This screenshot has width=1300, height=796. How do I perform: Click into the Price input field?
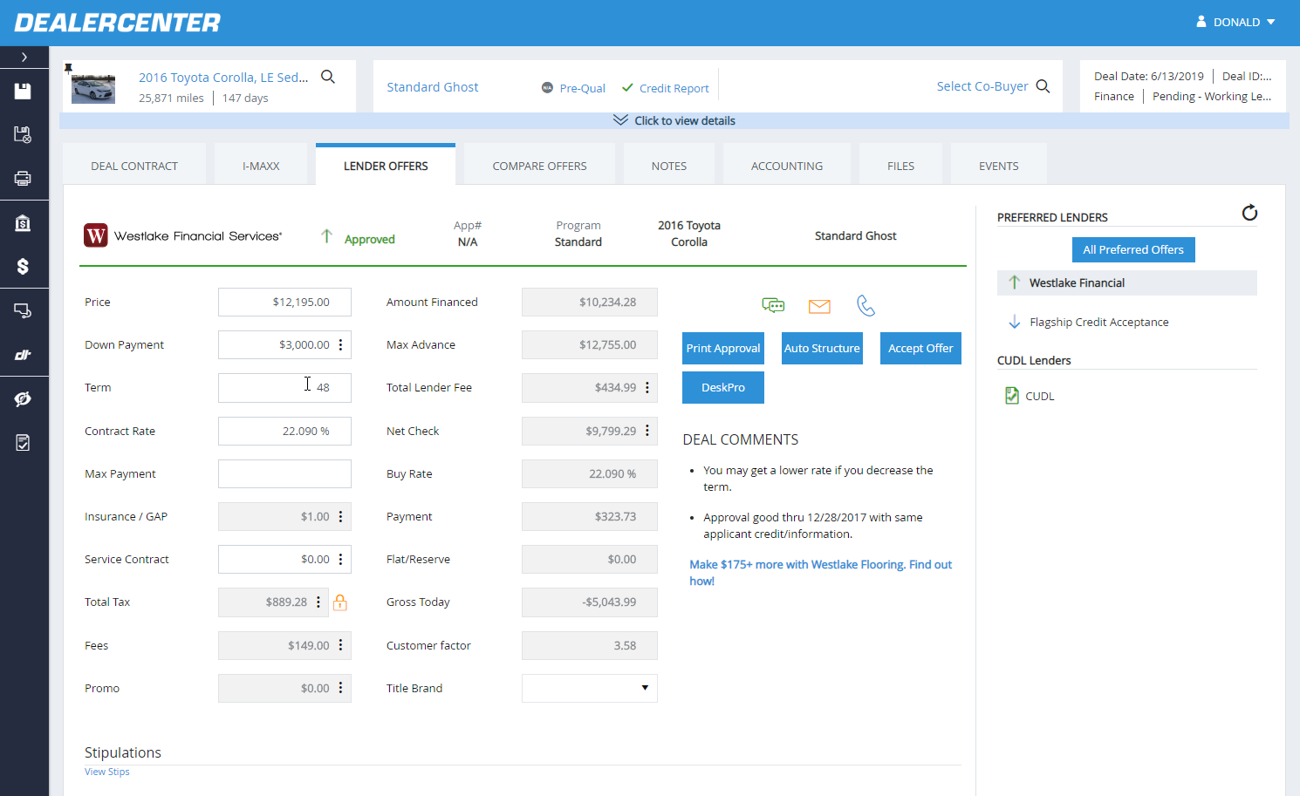[x=284, y=302]
